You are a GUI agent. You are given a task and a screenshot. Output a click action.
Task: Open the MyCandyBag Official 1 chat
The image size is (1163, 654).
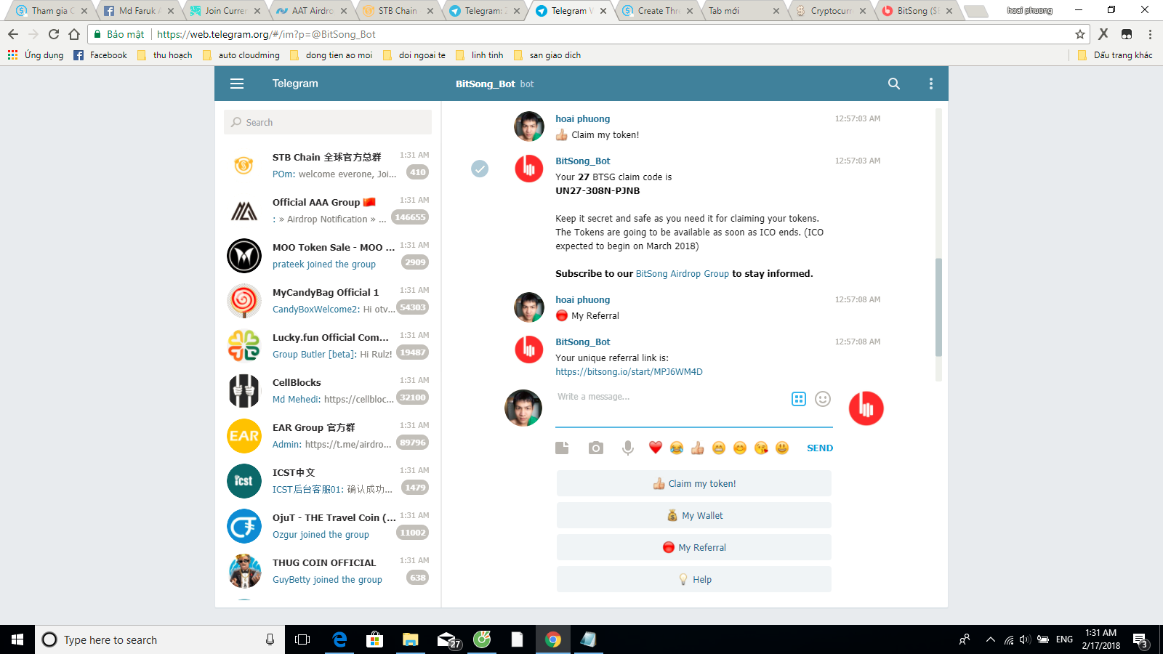[x=328, y=301]
